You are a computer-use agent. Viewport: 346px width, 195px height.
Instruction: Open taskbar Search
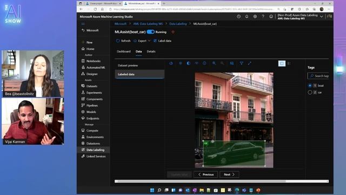(x=159, y=190)
